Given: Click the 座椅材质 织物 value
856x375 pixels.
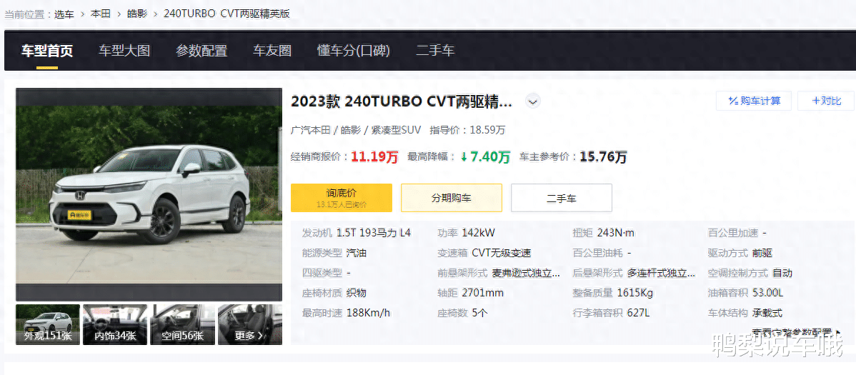Looking at the screenshot, I should [x=357, y=293].
